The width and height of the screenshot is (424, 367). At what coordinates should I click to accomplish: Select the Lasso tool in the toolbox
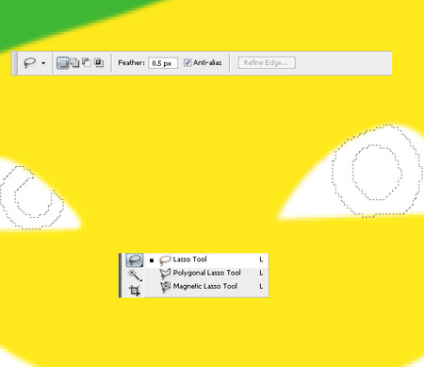[135, 260]
